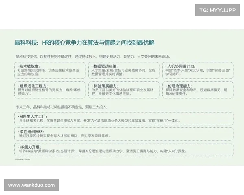Click the HR能力升维 heading
Image resolution: width=244 pixels, height=195 pixels.
pos(30,147)
